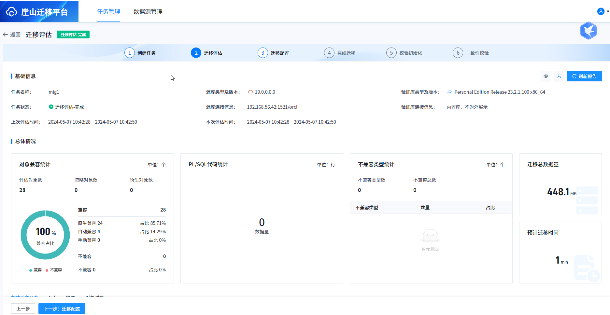The image size is (610, 315).
Task: Expand the user account dropdown arrow
Action: coord(608,11)
